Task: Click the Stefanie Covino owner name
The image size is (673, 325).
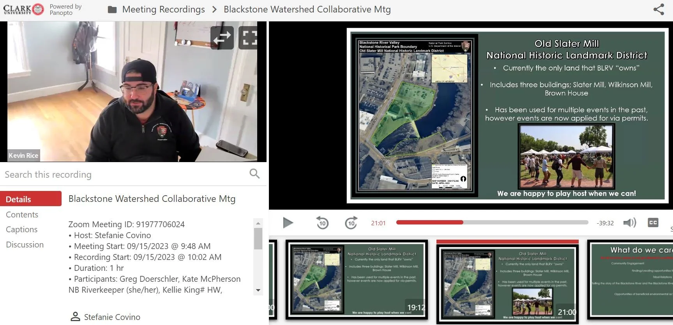Action: coord(112,317)
